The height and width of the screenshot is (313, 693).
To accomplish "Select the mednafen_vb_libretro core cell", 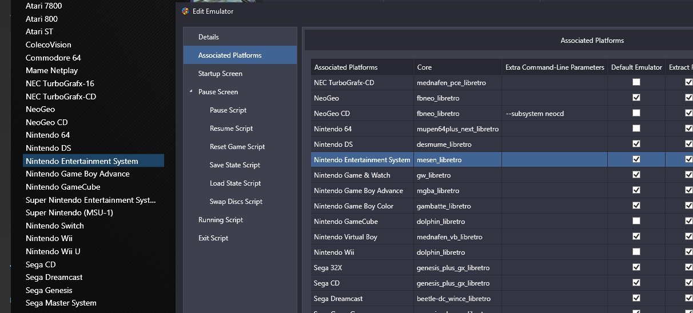I will click(x=457, y=236).
